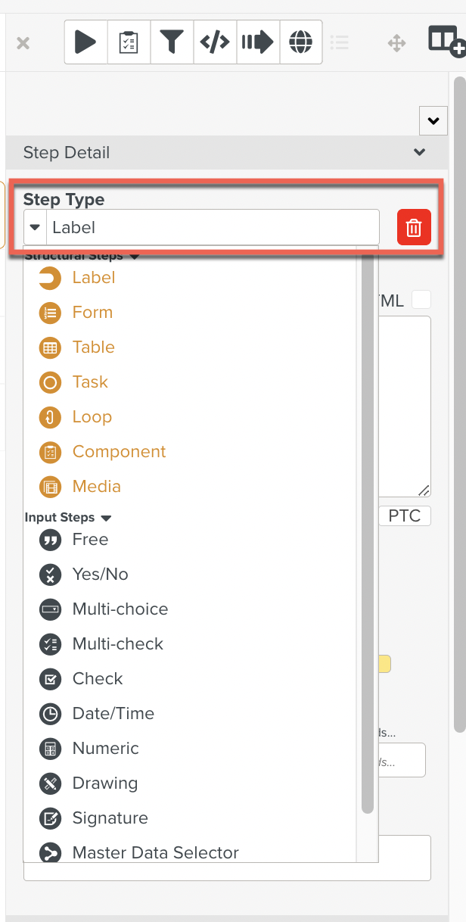This screenshot has height=922, width=466.
Task: Collapse the Input Steps group
Action: [106, 518]
